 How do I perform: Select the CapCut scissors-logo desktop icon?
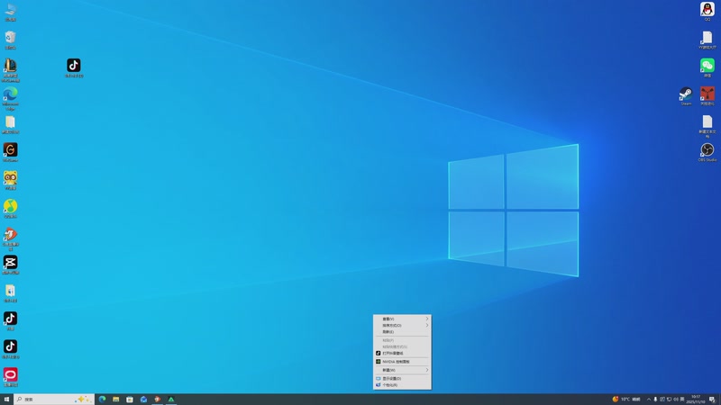(x=11, y=265)
